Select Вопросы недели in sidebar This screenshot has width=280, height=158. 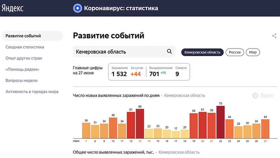21,80
